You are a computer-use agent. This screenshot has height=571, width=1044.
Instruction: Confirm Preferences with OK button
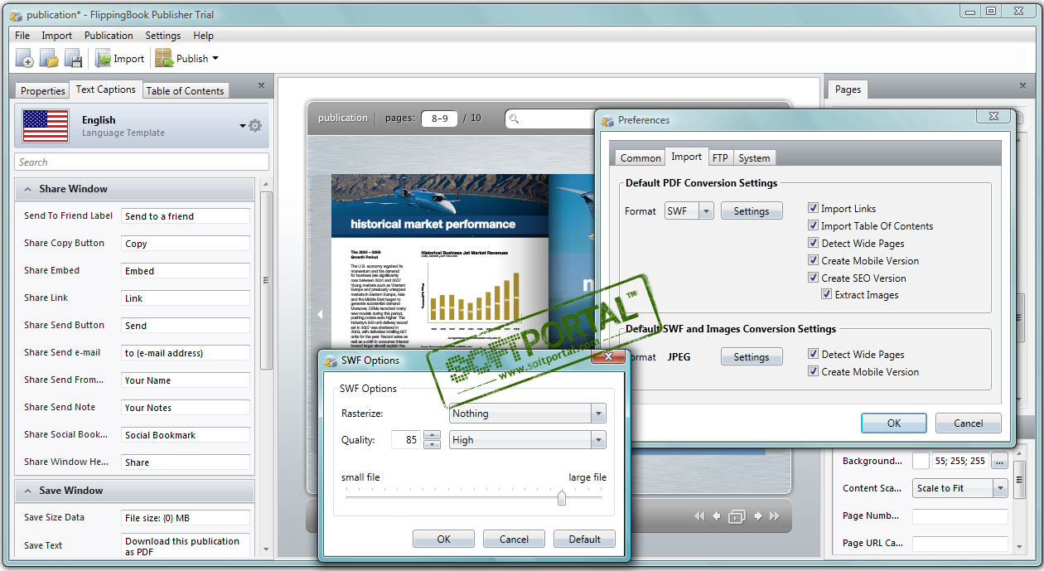point(894,423)
